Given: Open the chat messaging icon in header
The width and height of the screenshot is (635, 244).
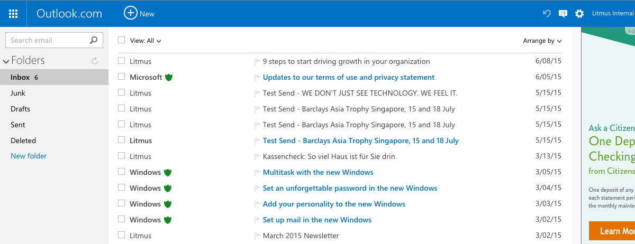Looking at the screenshot, I should [x=563, y=14].
